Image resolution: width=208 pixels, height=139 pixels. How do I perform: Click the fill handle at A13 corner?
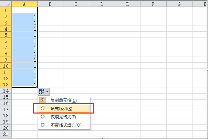(38, 87)
